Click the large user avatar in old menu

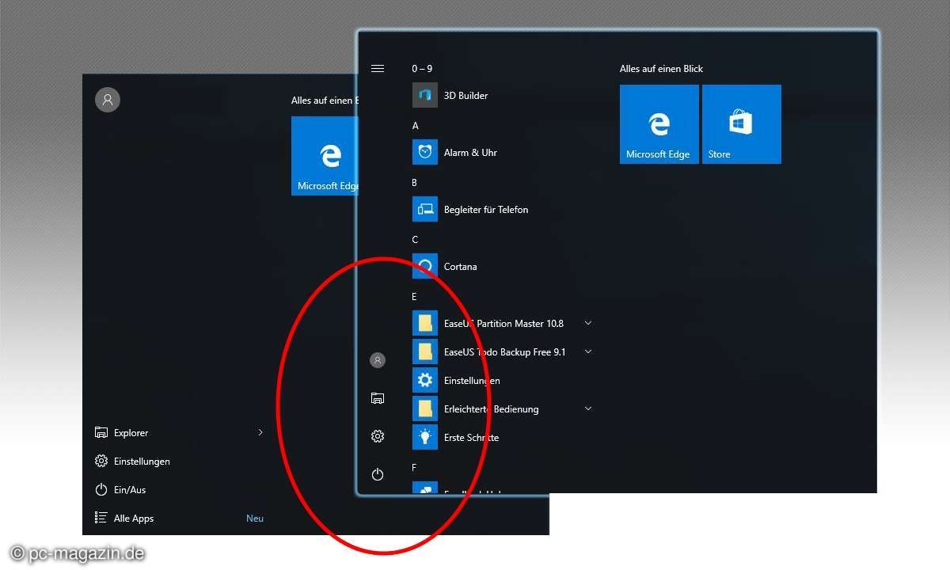coord(108,100)
